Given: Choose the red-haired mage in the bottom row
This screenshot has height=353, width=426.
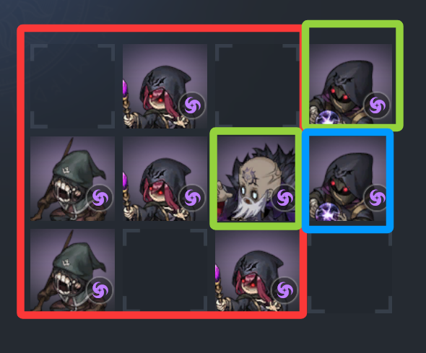Looking at the screenshot, I should 257,270.
